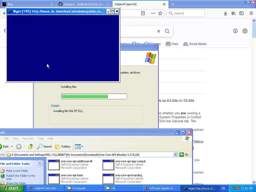The width and height of the screenshot is (256, 192).
Task: Select SearXNG Social Media category
Action: point(195,44)
